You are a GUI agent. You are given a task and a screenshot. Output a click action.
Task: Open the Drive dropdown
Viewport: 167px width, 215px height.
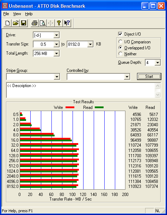point(56,35)
